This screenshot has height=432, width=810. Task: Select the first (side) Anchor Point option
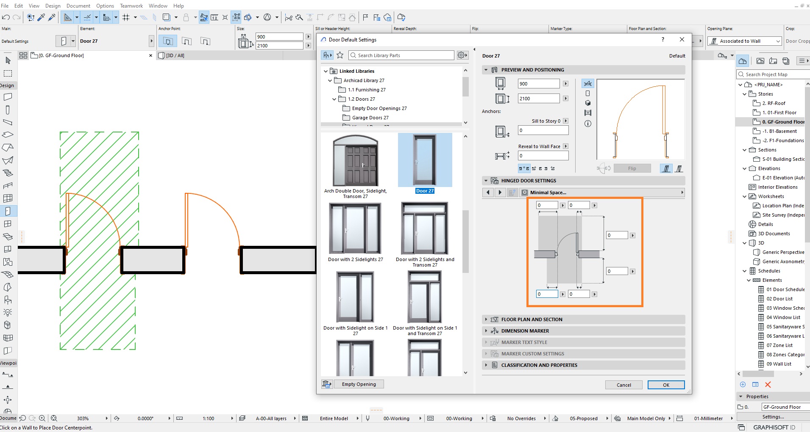click(x=168, y=41)
